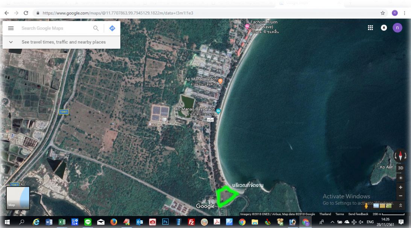This screenshot has height=228, width=411.
Task: Toggle 3D view mode
Action: tap(400, 168)
